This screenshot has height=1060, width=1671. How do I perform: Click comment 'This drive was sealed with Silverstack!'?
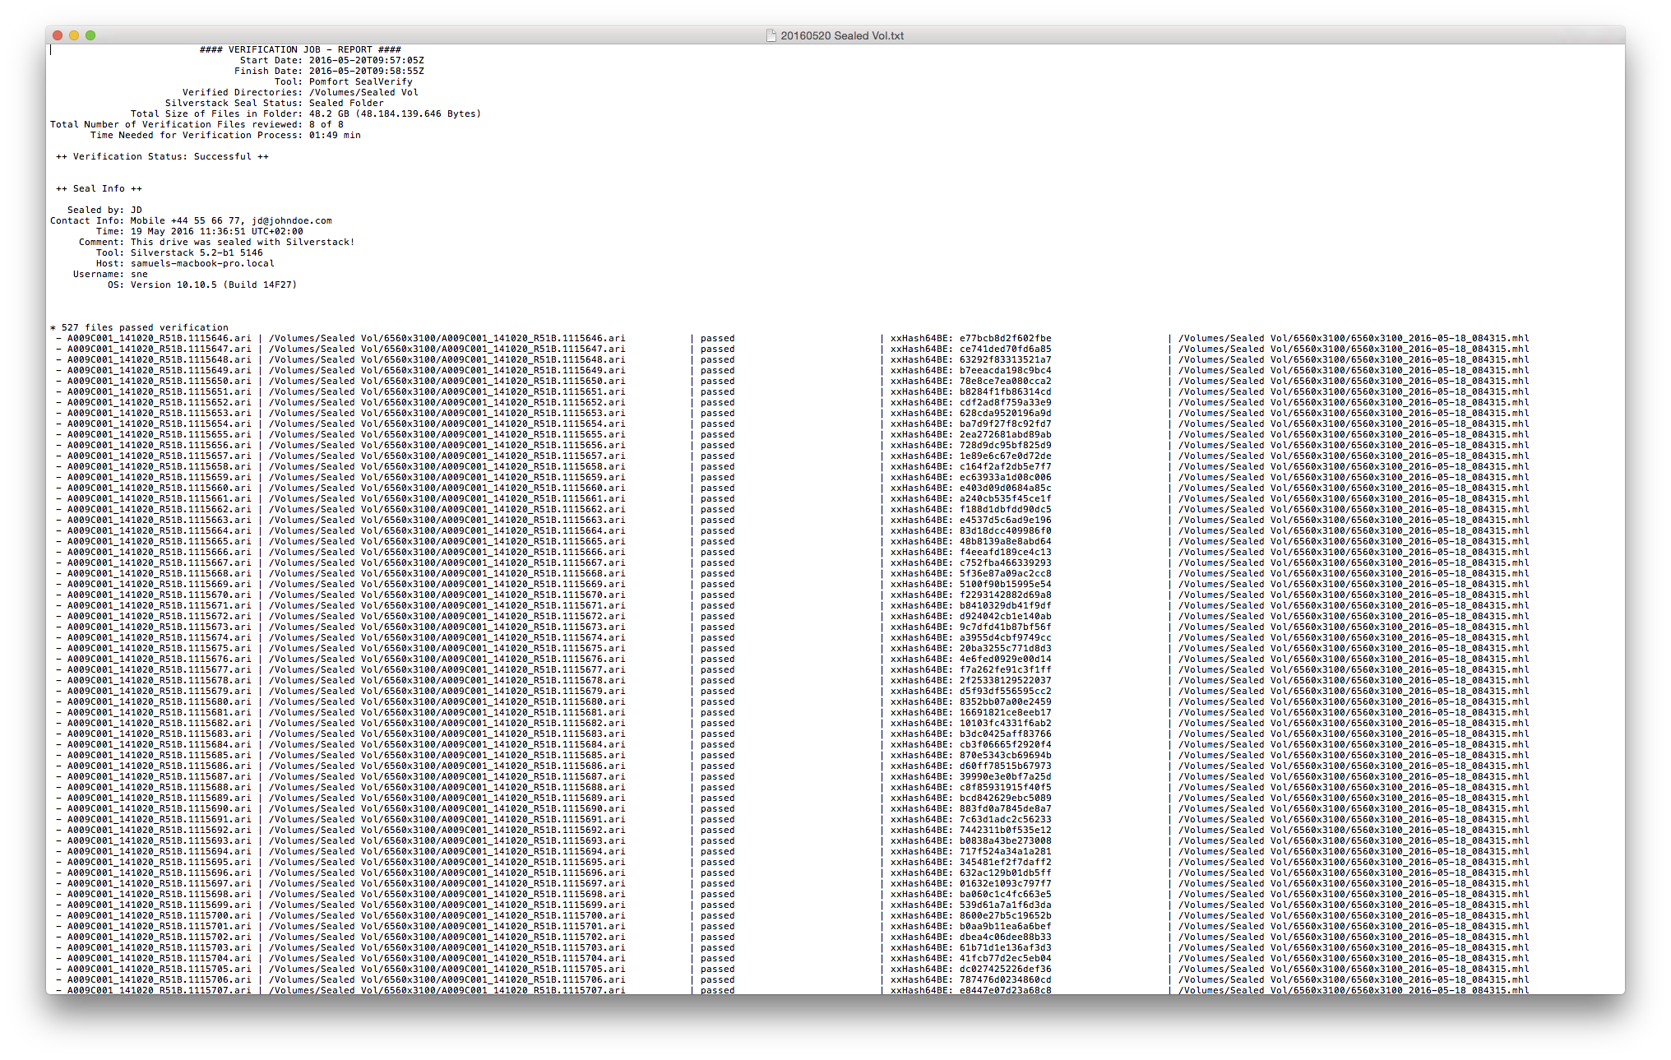(x=243, y=242)
